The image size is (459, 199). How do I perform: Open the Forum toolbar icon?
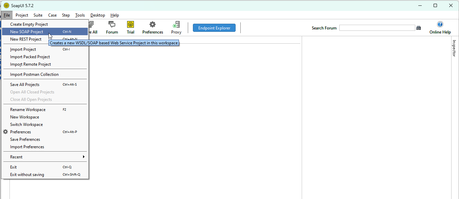pyautogui.click(x=112, y=28)
